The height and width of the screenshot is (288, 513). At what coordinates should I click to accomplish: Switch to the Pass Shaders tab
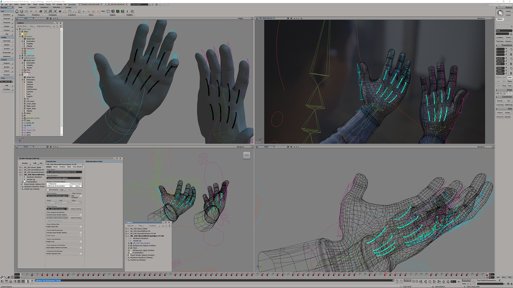coord(78,167)
